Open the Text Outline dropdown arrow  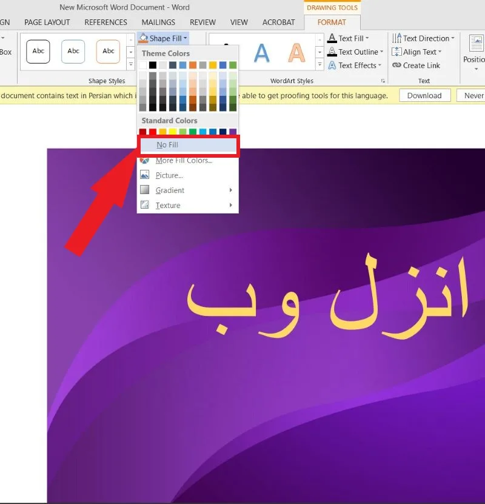pos(381,52)
